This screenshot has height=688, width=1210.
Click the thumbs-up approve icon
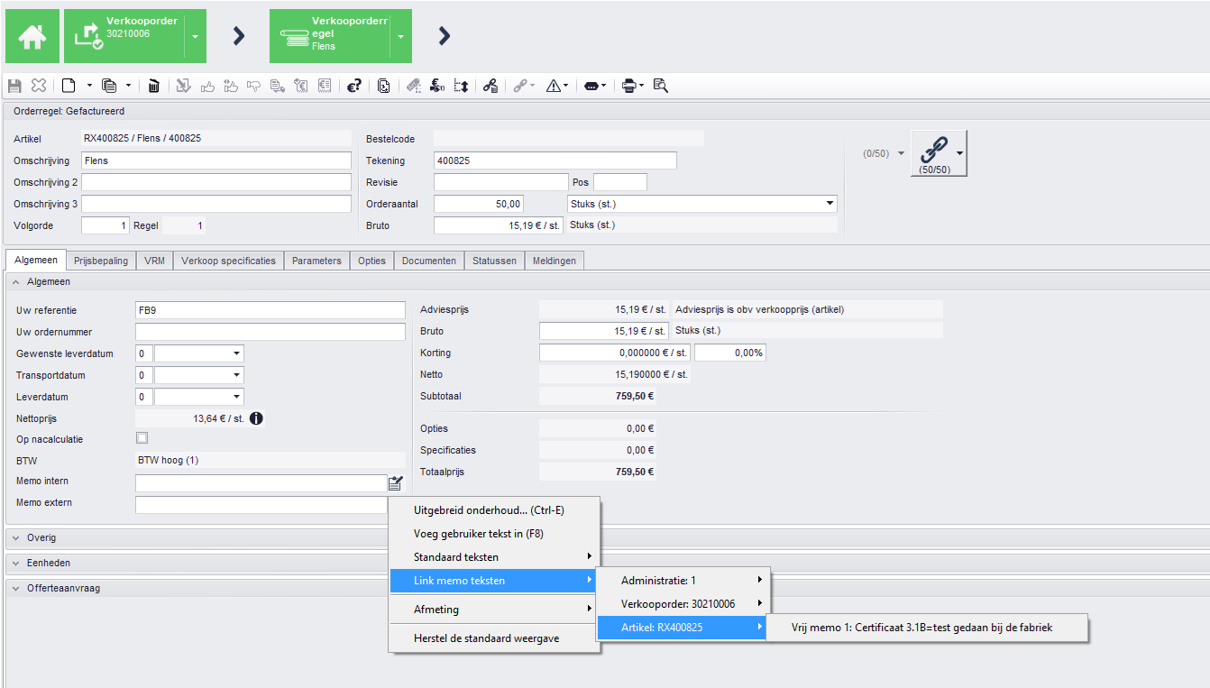pyautogui.click(x=207, y=86)
